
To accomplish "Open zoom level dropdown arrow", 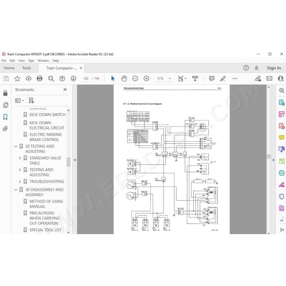I will tap(170, 78).
